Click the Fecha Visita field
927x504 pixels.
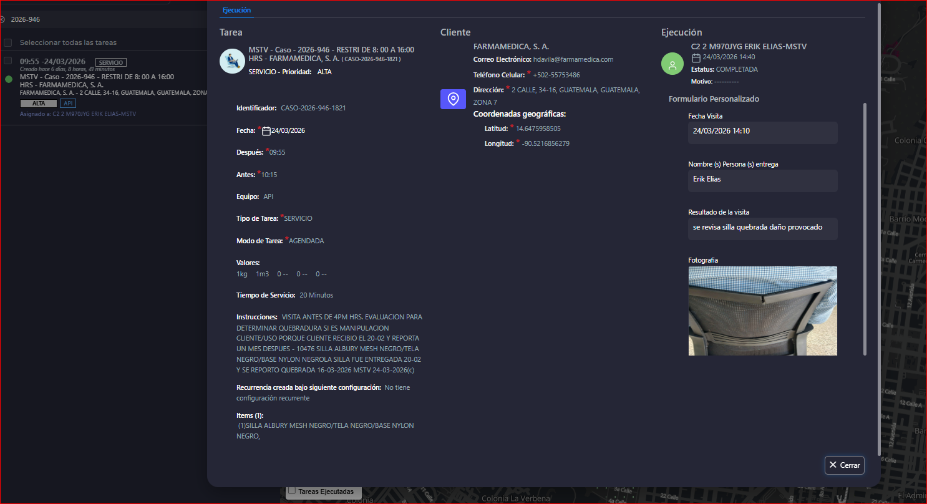(762, 132)
